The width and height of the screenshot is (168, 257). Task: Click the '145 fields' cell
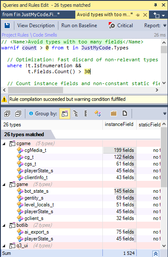point(120,191)
